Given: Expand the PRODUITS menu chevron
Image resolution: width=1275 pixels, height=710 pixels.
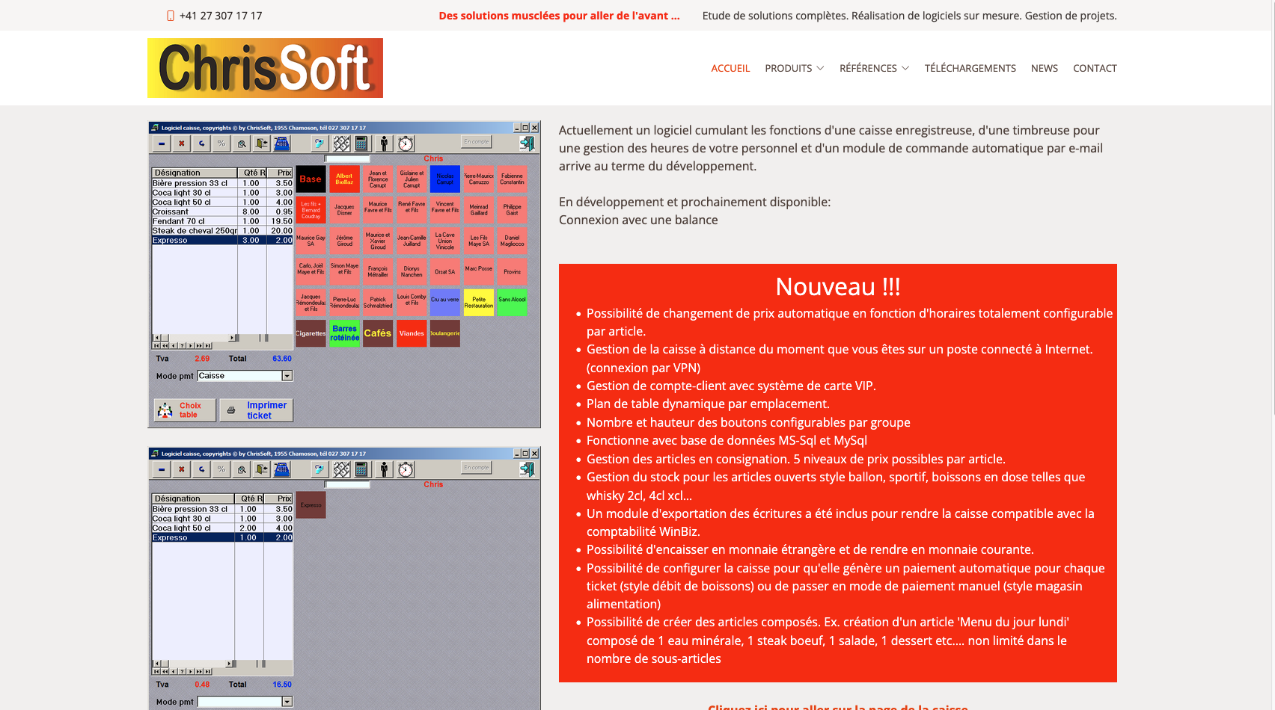Looking at the screenshot, I should tap(820, 68).
